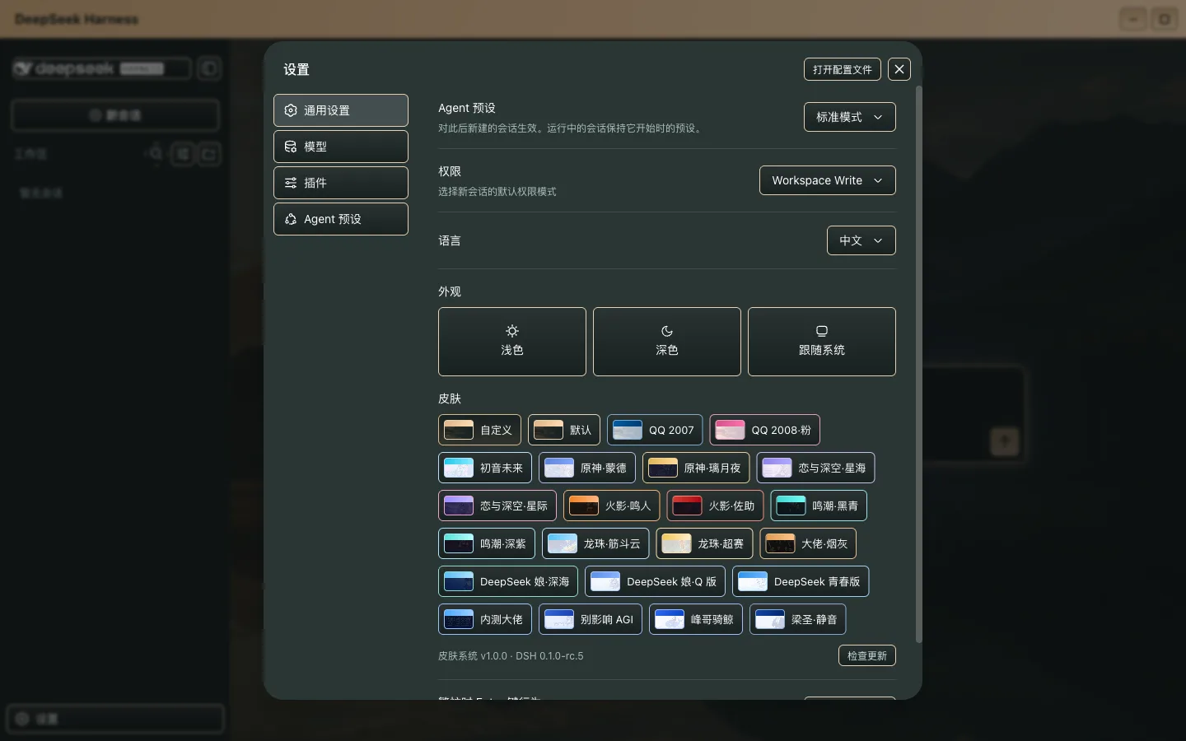Open the 中文 language dropdown
1186x741 pixels.
(861, 240)
